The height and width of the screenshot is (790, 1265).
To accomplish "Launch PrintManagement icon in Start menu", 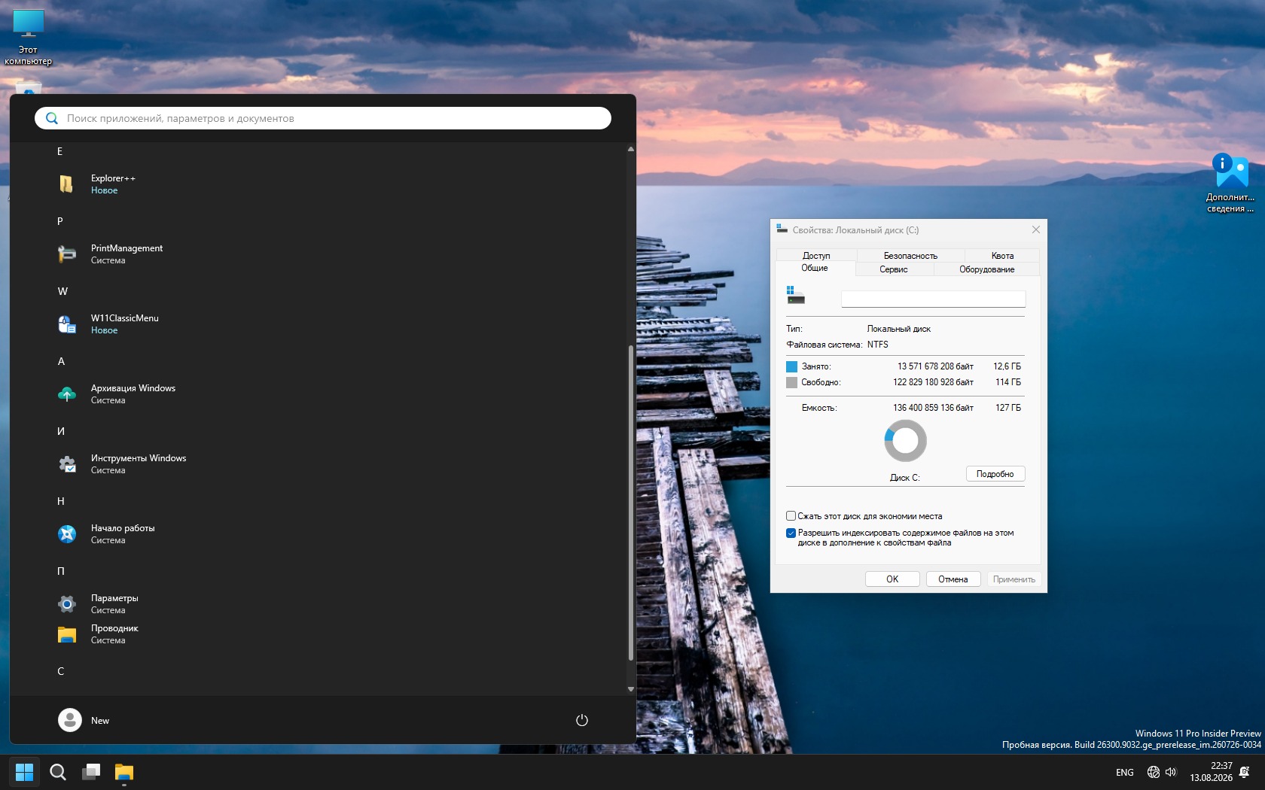I will coord(67,254).
